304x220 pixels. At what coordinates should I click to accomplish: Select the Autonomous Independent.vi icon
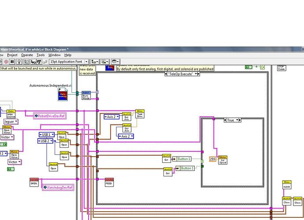[63, 94]
